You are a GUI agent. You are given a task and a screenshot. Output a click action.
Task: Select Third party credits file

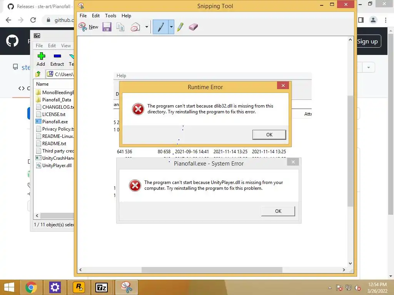[55, 151]
